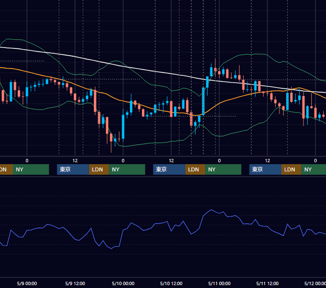The width and height of the screenshot is (326, 288).
Task: Click the oscillator peak near 5/11 00:00
Action: pyautogui.click(x=211, y=210)
